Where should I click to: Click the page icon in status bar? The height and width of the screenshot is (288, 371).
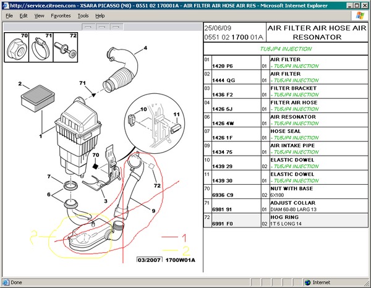(x=6, y=282)
